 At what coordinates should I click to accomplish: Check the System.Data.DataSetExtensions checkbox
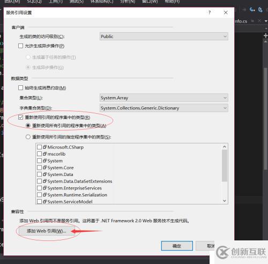39,181
